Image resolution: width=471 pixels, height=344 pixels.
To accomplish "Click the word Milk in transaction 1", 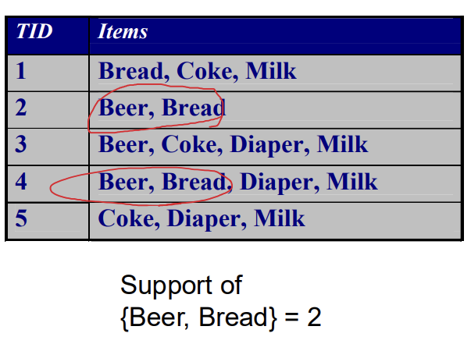I will pos(271,71).
